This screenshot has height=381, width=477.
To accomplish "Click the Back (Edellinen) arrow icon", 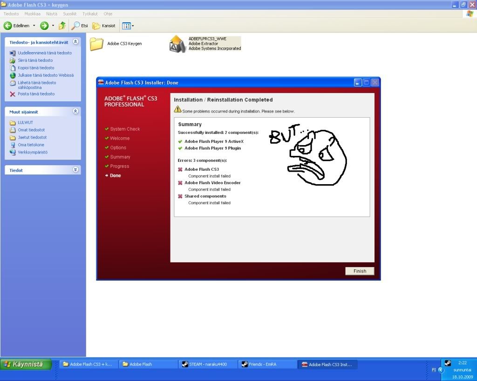I will (7, 26).
